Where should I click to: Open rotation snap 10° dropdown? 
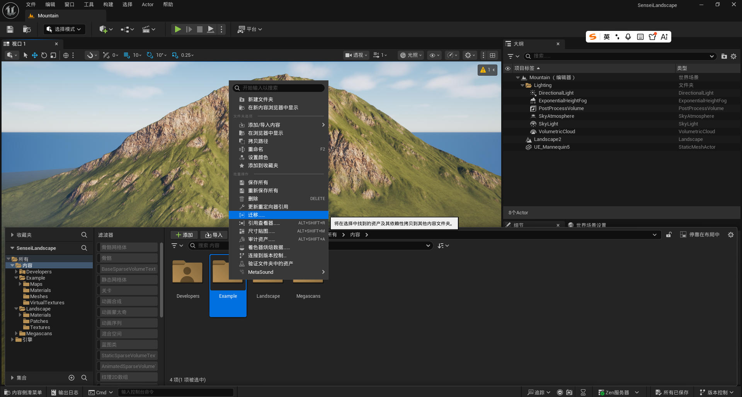(x=162, y=55)
